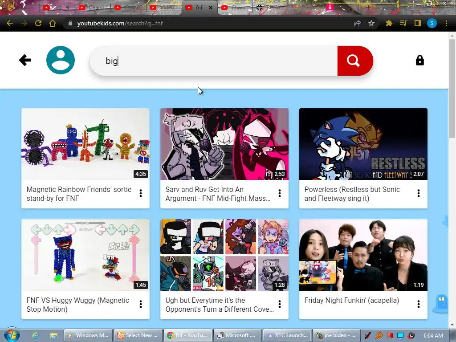
Task: Click the red flag tray icon
Action: [390, 336]
